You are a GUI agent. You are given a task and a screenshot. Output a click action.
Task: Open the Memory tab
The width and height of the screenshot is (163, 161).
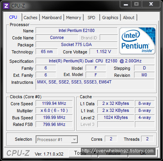tap(73, 18)
